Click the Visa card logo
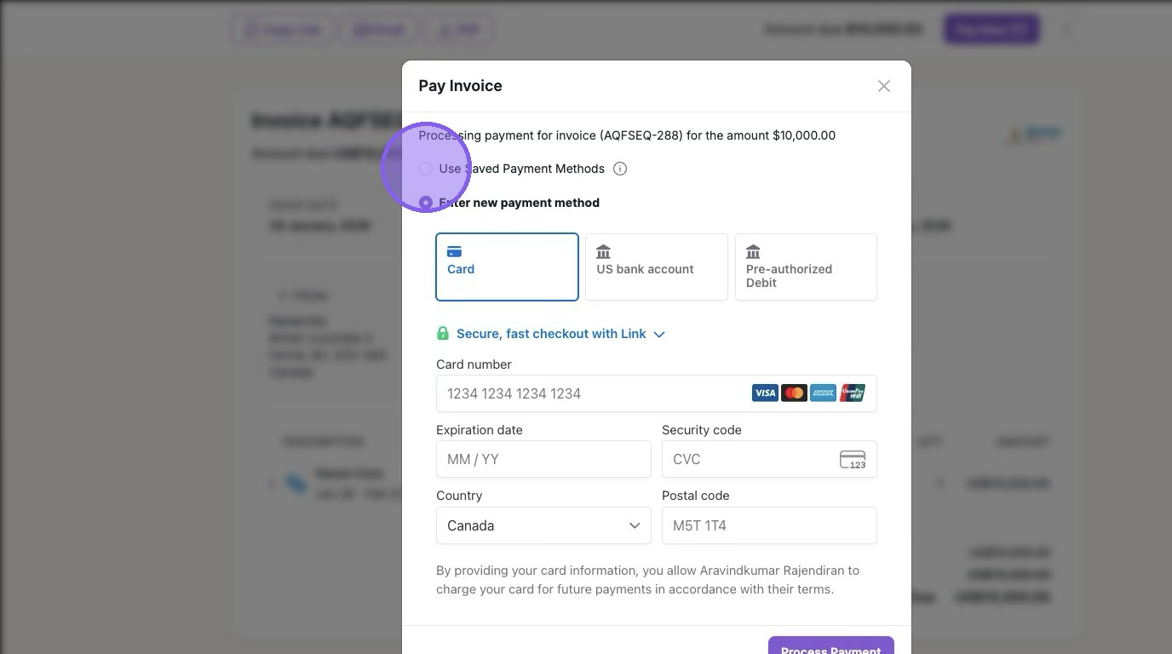Screen dimensions: 1172x654 point(765,393)
